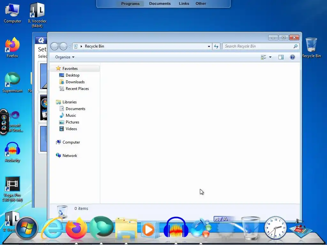This screenshot has height=245, width=327.
Task: Launch Audacity headphones icon in dock
Action: tap(176, 227)
